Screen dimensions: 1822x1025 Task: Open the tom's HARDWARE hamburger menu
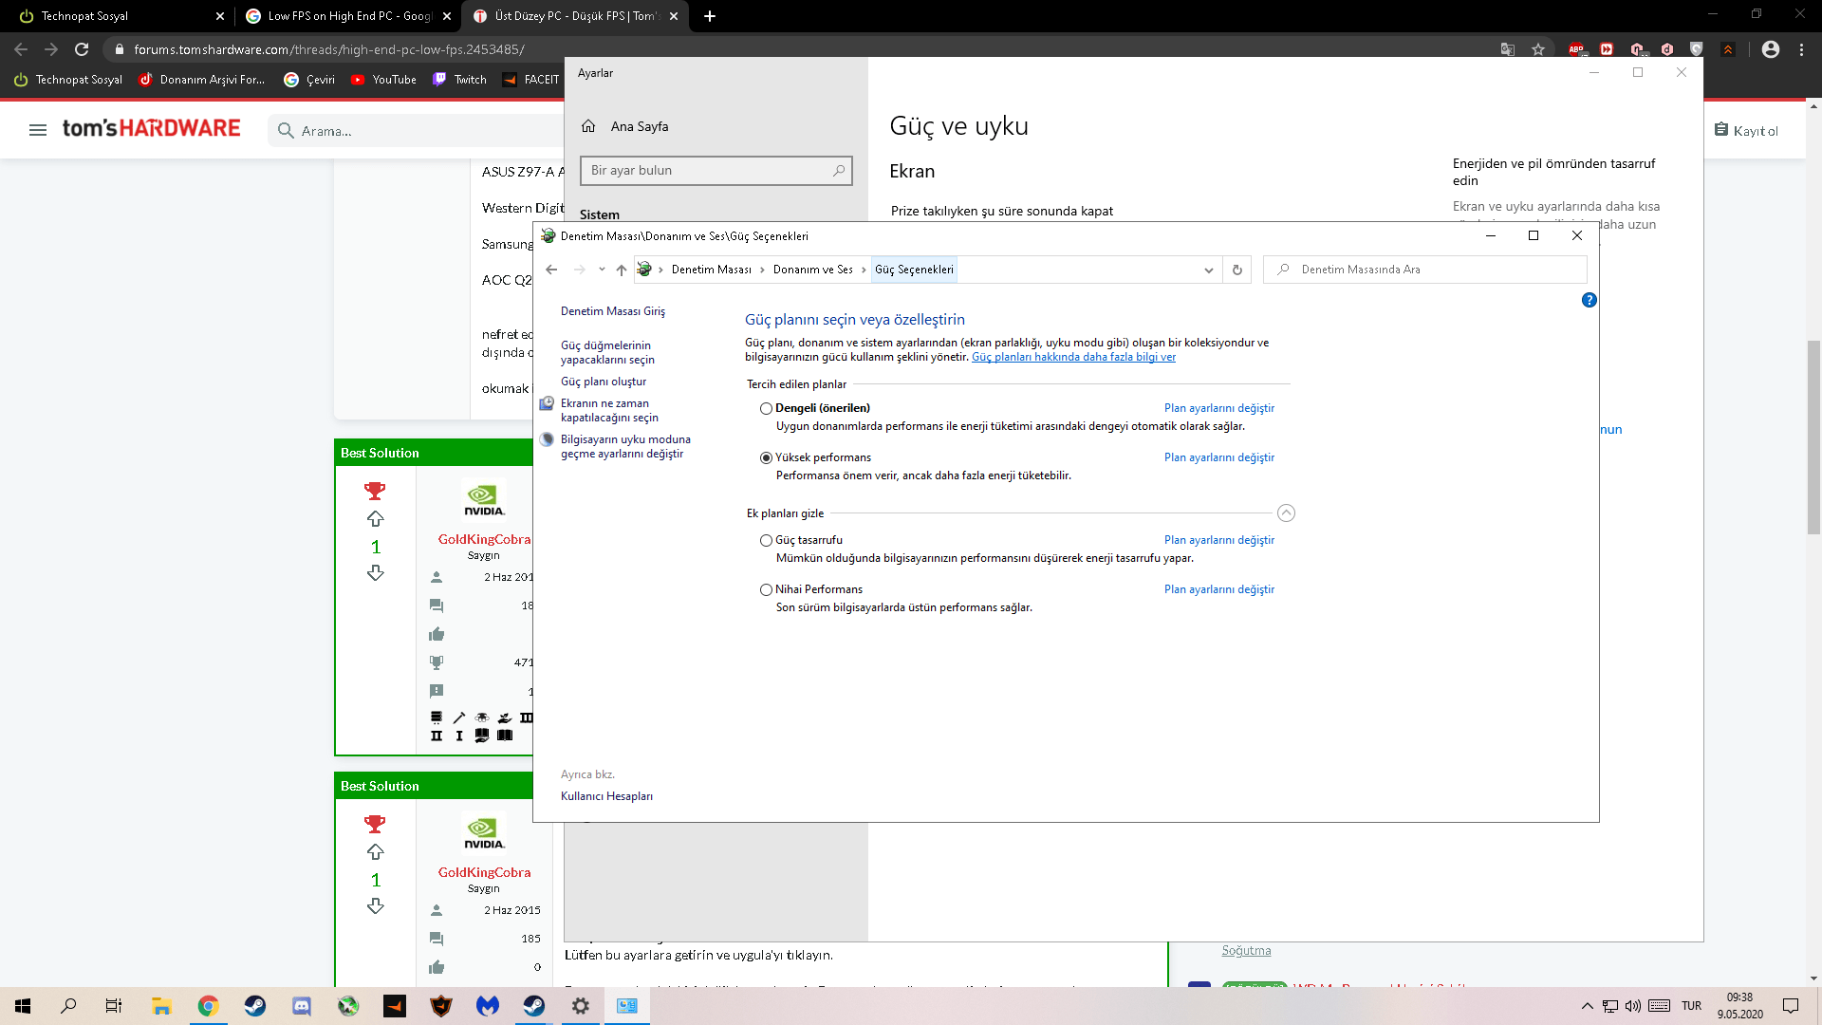pos(38,130)
